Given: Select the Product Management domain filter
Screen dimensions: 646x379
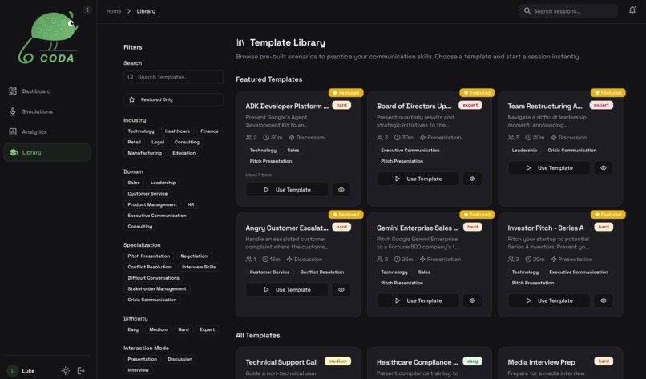Looking at the screenshot, I should coord(152,204).
